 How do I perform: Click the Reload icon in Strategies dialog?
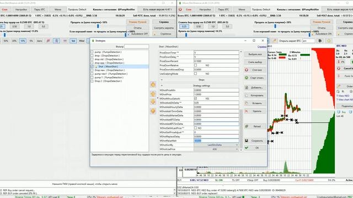(247, 127)
